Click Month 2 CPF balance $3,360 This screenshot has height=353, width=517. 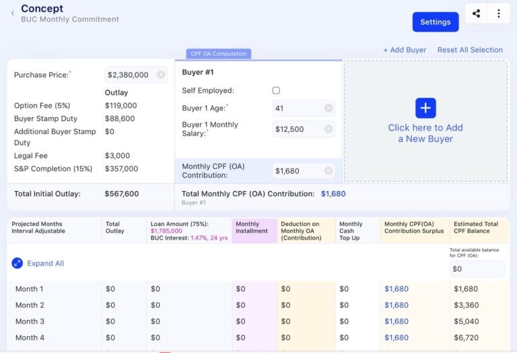pos(467,305)
